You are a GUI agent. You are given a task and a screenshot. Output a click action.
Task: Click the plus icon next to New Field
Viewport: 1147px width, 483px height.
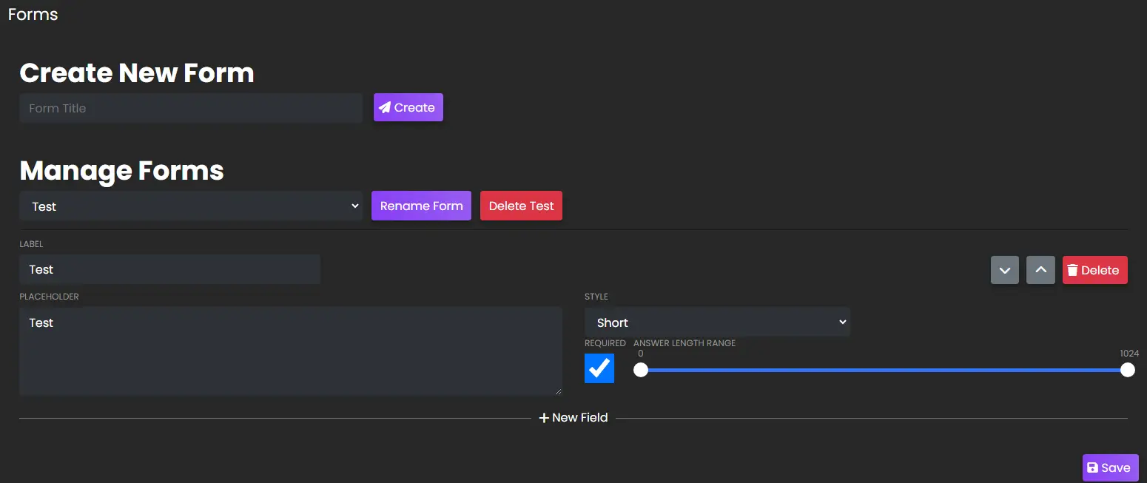[545, 417]
